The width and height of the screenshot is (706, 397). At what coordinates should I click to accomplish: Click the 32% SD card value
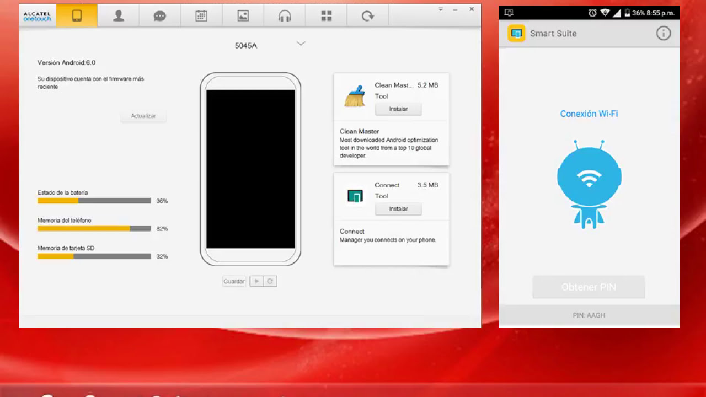[162, 256]
